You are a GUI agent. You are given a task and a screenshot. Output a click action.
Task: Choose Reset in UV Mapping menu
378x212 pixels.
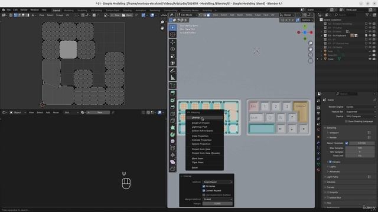(204, 168)
